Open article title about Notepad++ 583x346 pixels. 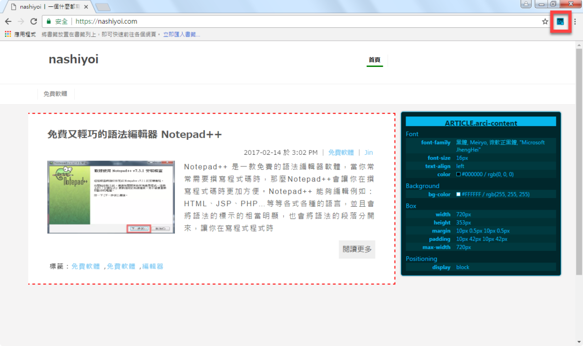[134, 134]
